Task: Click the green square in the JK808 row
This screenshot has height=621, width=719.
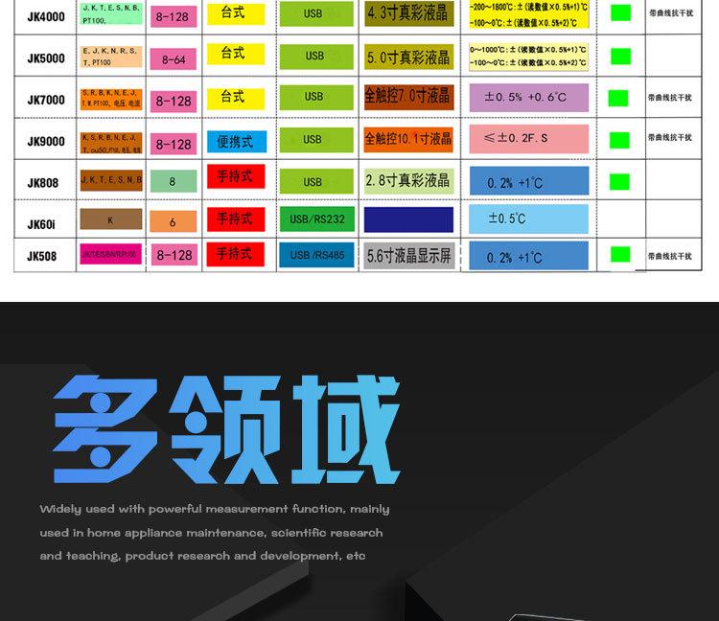Action: pos(620,181)
